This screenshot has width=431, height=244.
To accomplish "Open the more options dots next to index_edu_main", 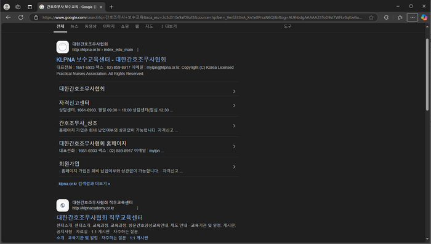I will (x=138, y=50).
